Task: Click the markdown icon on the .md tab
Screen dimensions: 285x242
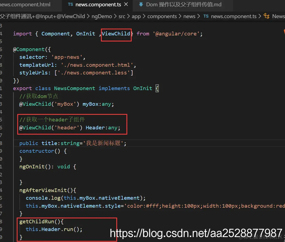Action: coord(141,5)
